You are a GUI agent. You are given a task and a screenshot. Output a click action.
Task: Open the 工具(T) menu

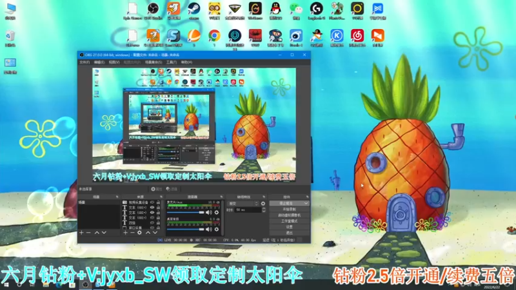(171, 62)
